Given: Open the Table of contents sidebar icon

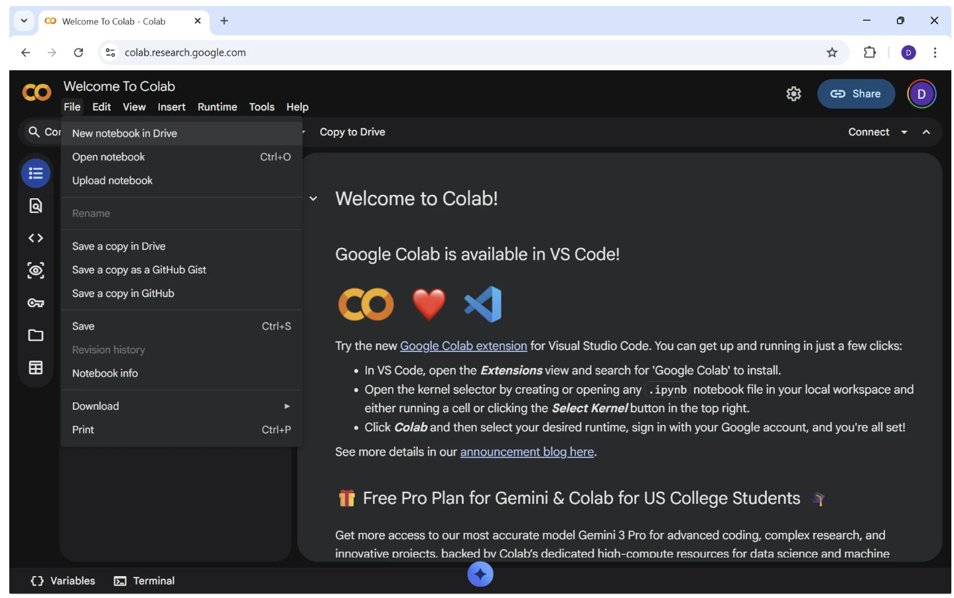Looking at the screenshot, I should (x=36, y=174).
